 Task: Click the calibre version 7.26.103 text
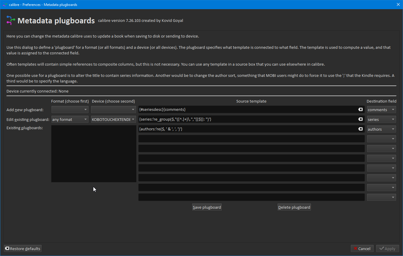coord(141,21)
